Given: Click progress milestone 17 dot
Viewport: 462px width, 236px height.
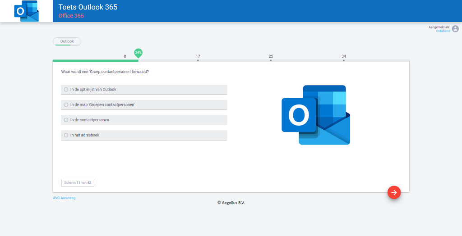Looking at the screenshot, I should (198, 61).
